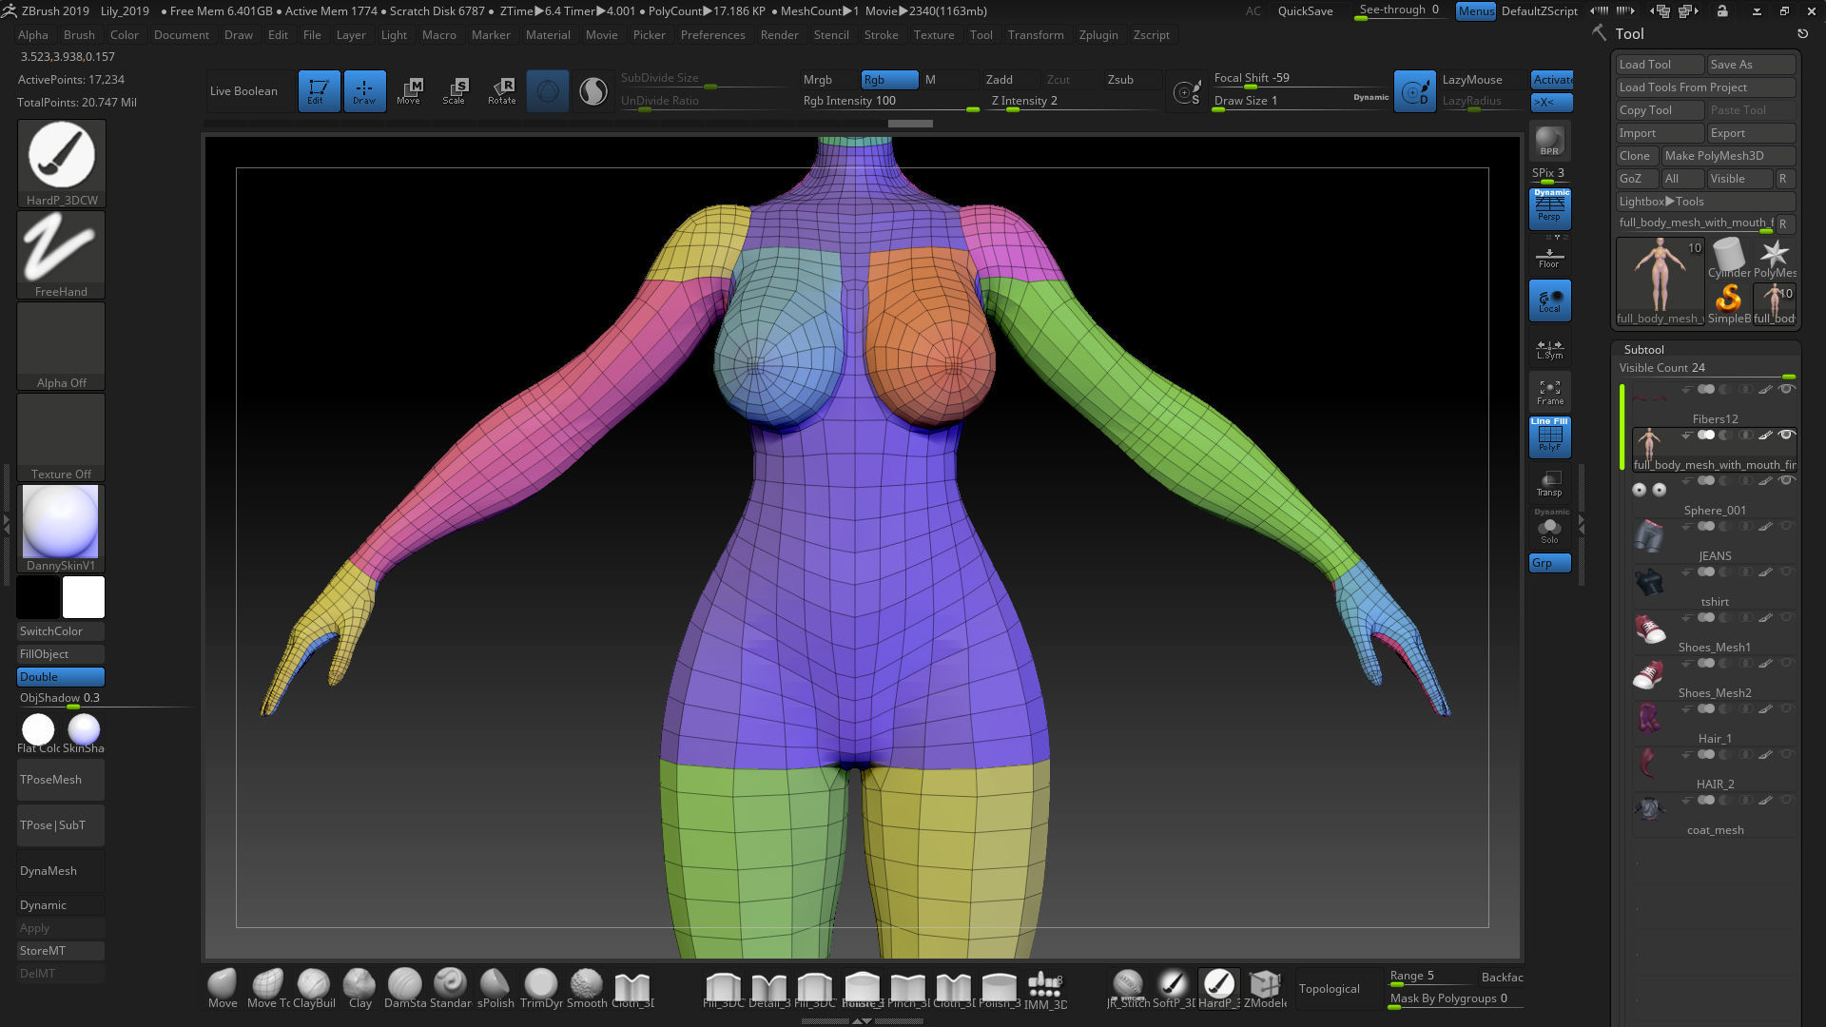Open the Alpha Off selector
Screen dimensions: 1826x1027
(x=61, y=346)
